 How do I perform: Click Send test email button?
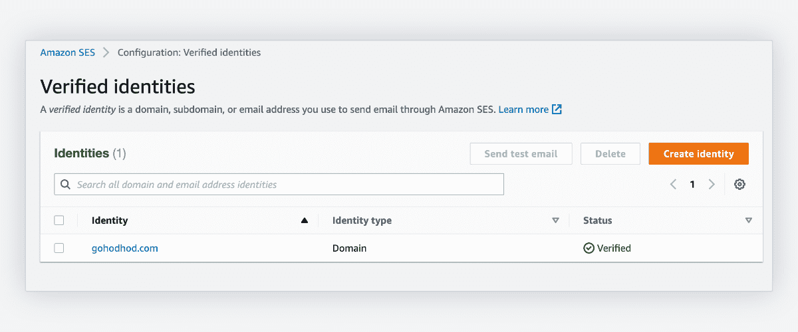[521, 153]
